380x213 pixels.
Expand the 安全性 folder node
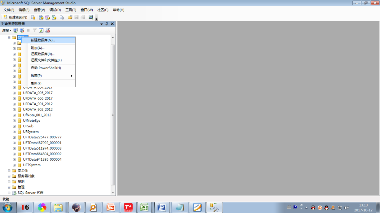9,171
